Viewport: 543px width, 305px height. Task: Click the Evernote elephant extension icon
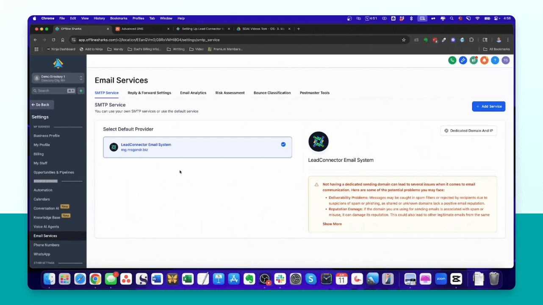(x=426, y=40)
